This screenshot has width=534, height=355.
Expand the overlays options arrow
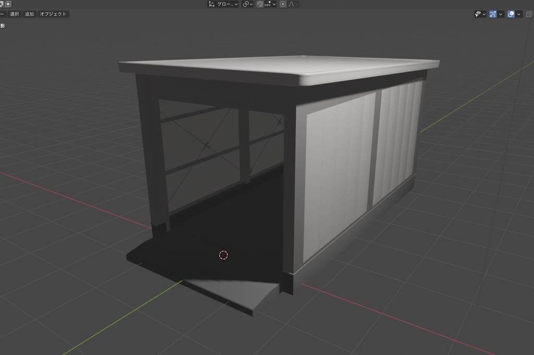click(519, 14)
